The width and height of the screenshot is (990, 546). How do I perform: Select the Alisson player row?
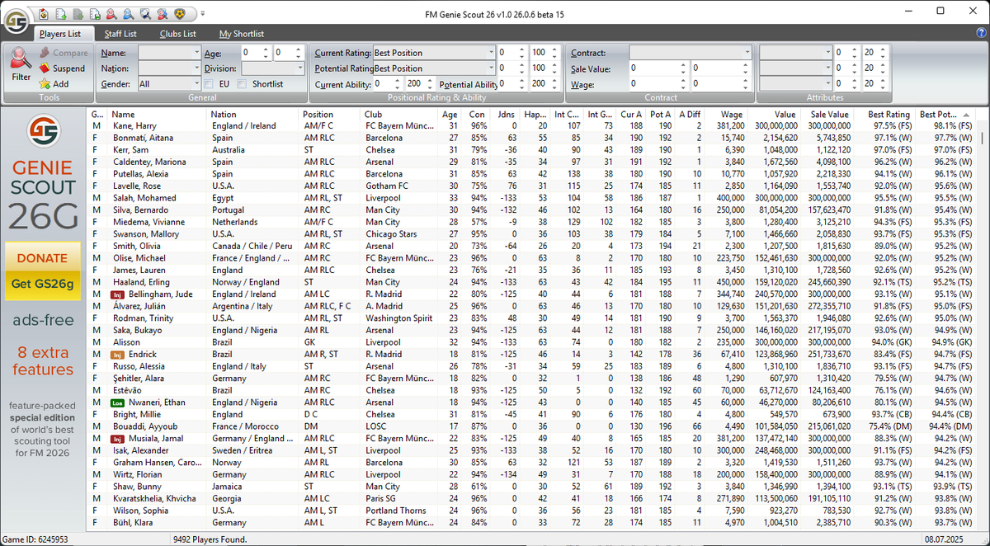point(530,342)
